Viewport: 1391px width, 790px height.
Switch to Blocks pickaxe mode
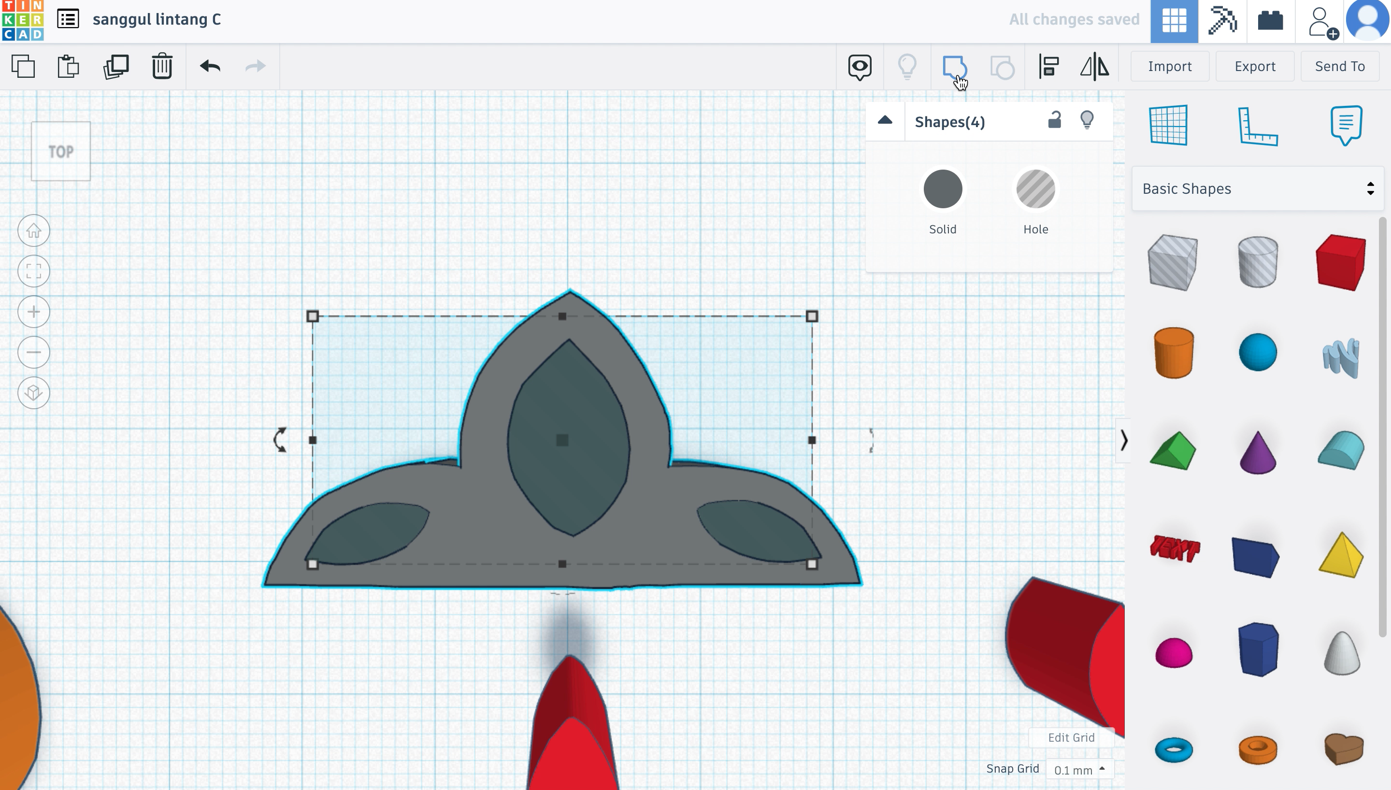pyautogui.click(x=1222, y=21)
